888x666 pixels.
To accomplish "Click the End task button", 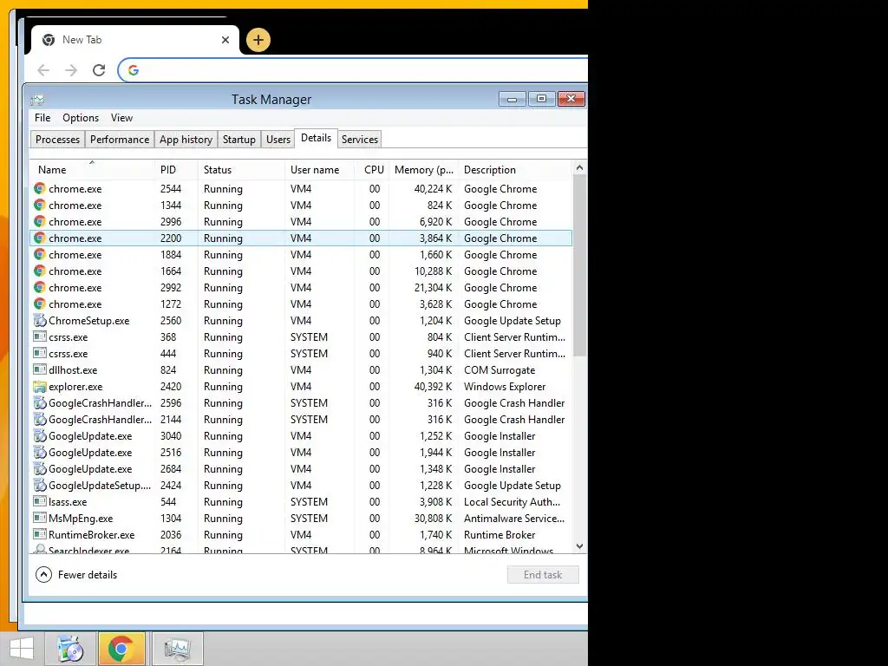I will pyautogui.click(x=543, y=575).
